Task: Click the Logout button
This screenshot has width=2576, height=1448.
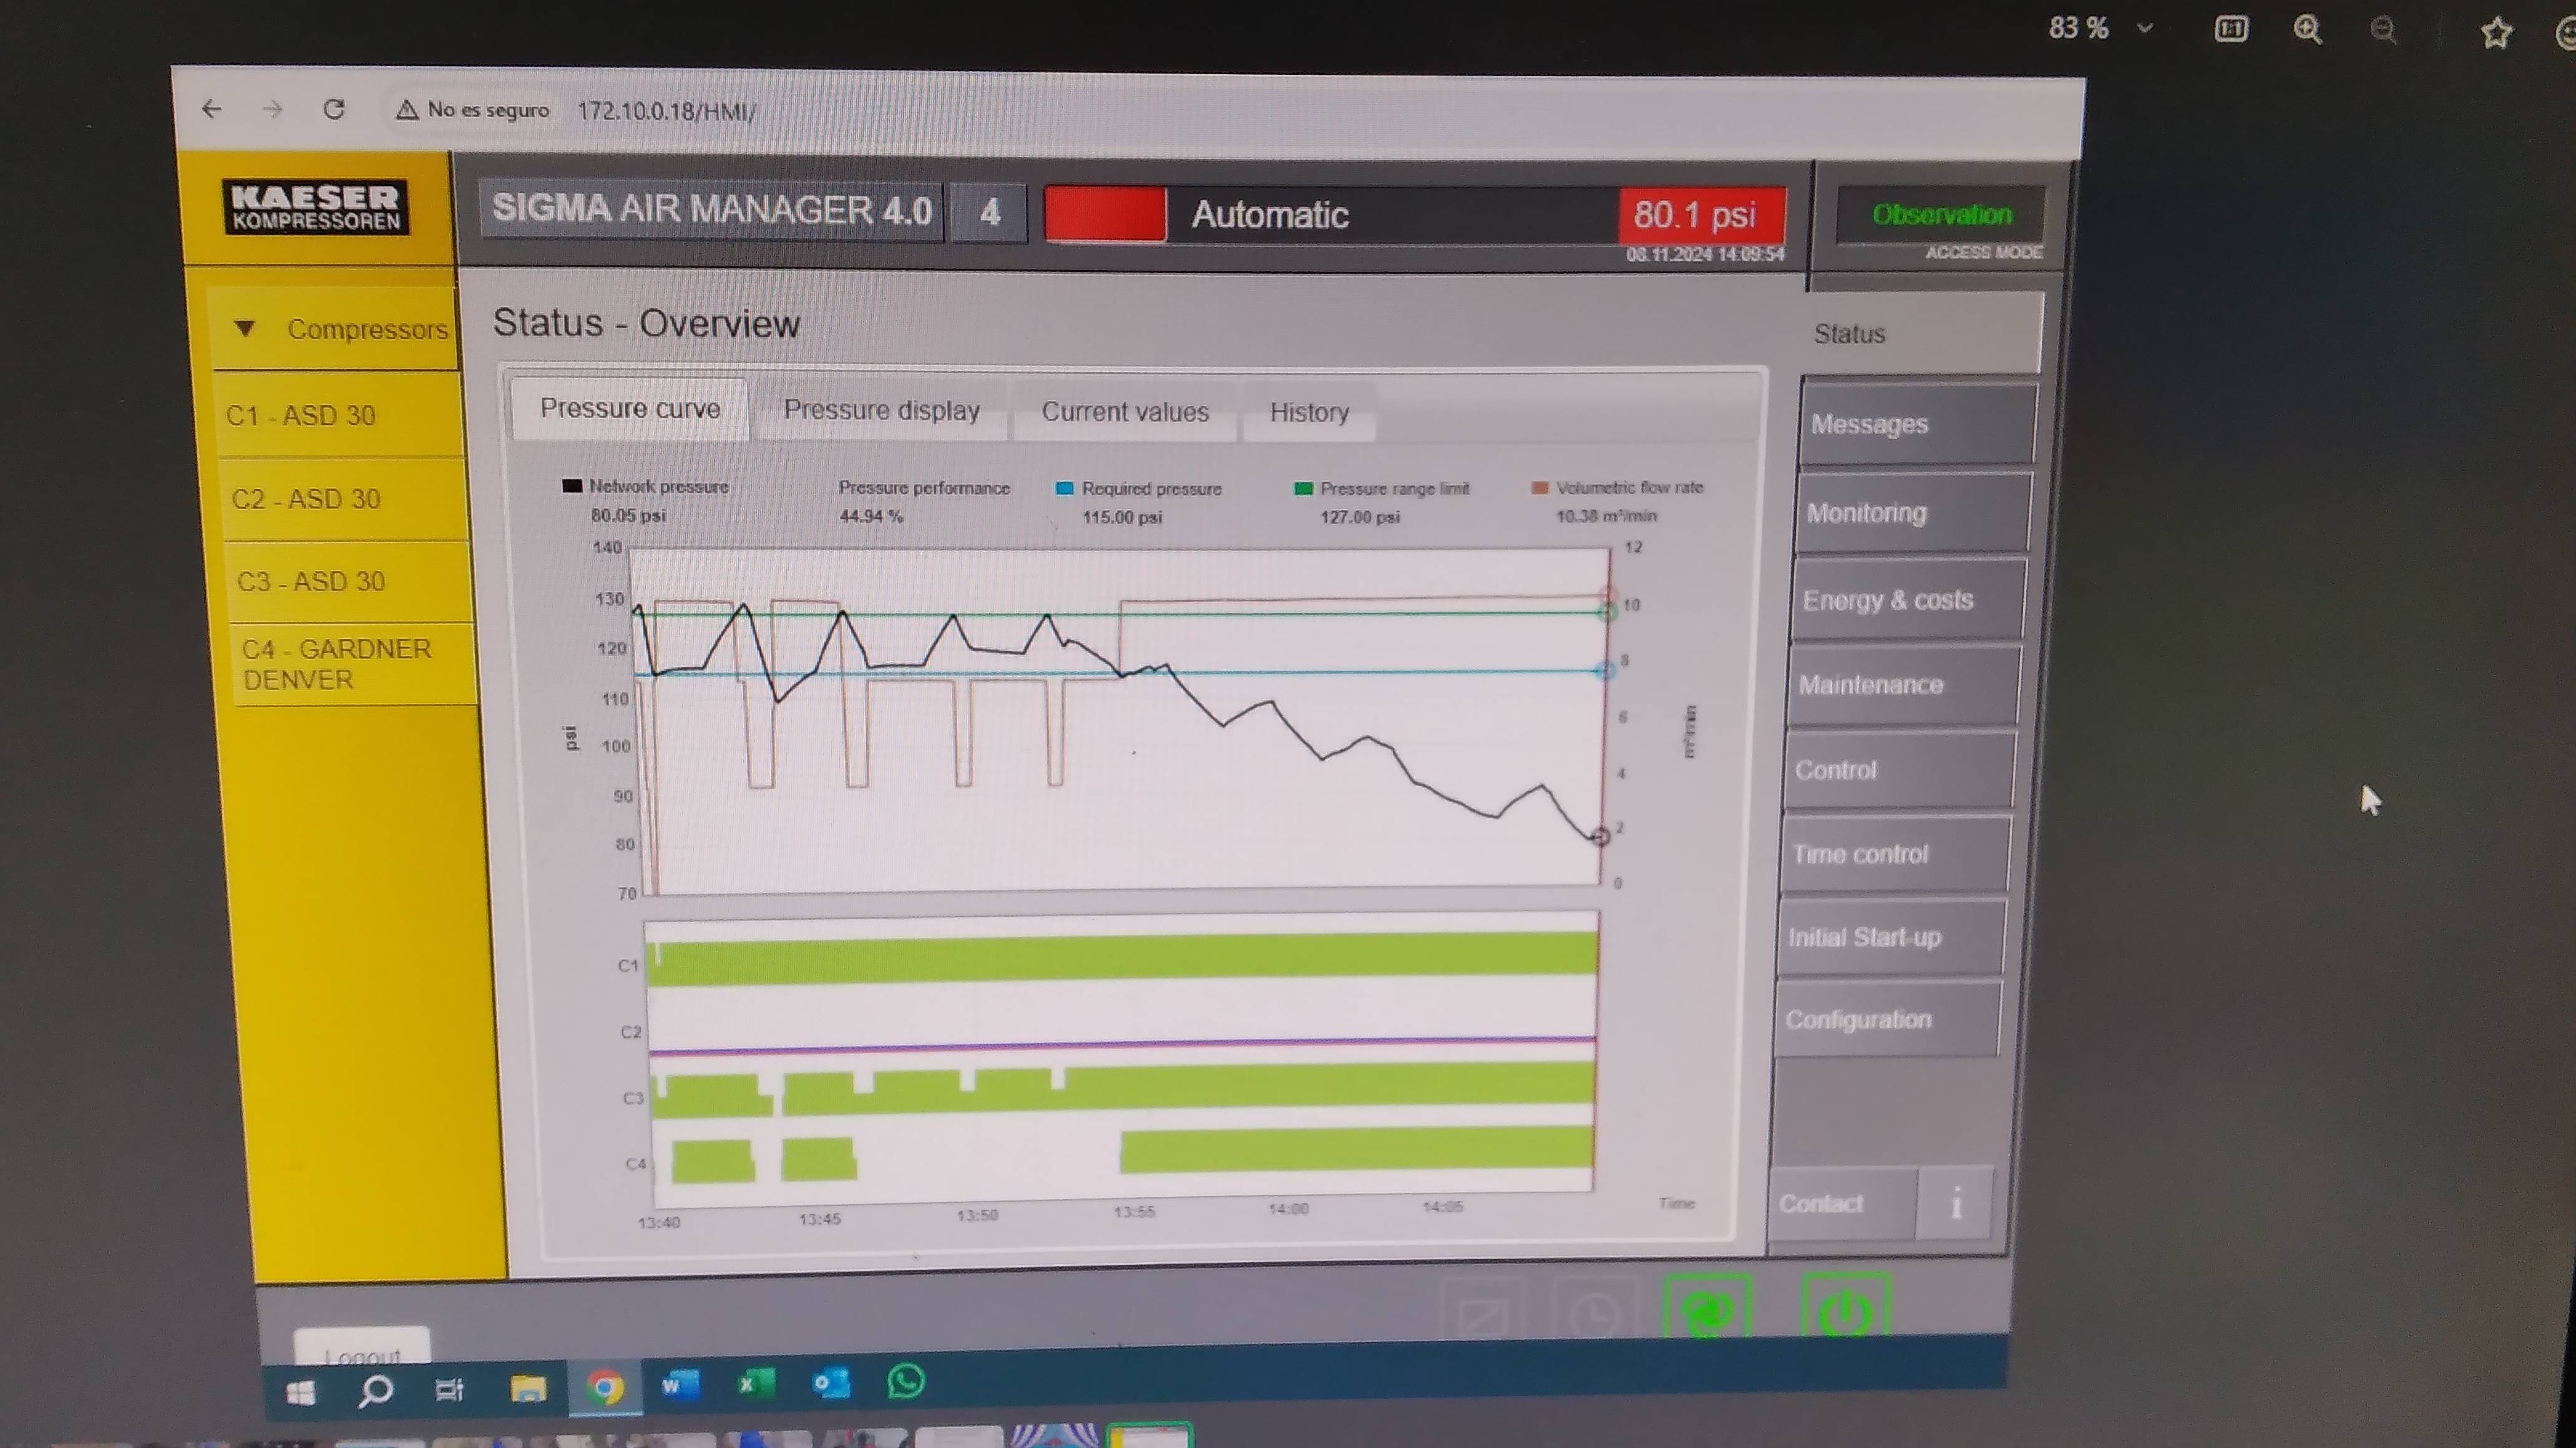Action: pos(362,1346)
